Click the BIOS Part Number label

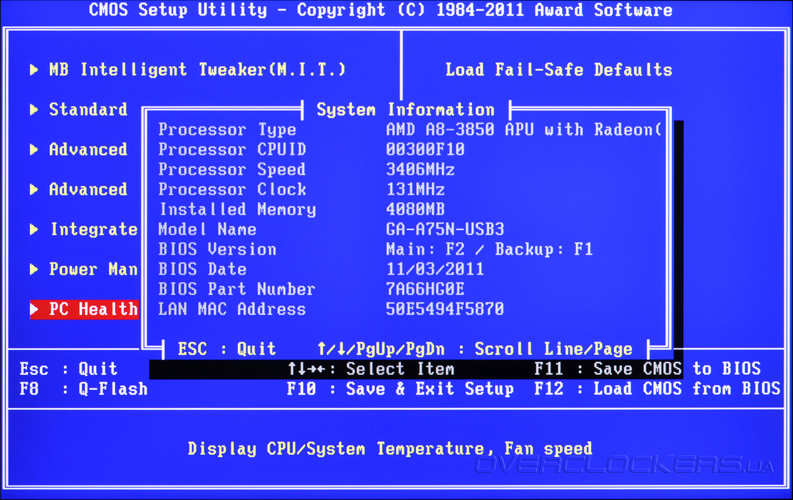pyautogui.click(x=237, y=289)
